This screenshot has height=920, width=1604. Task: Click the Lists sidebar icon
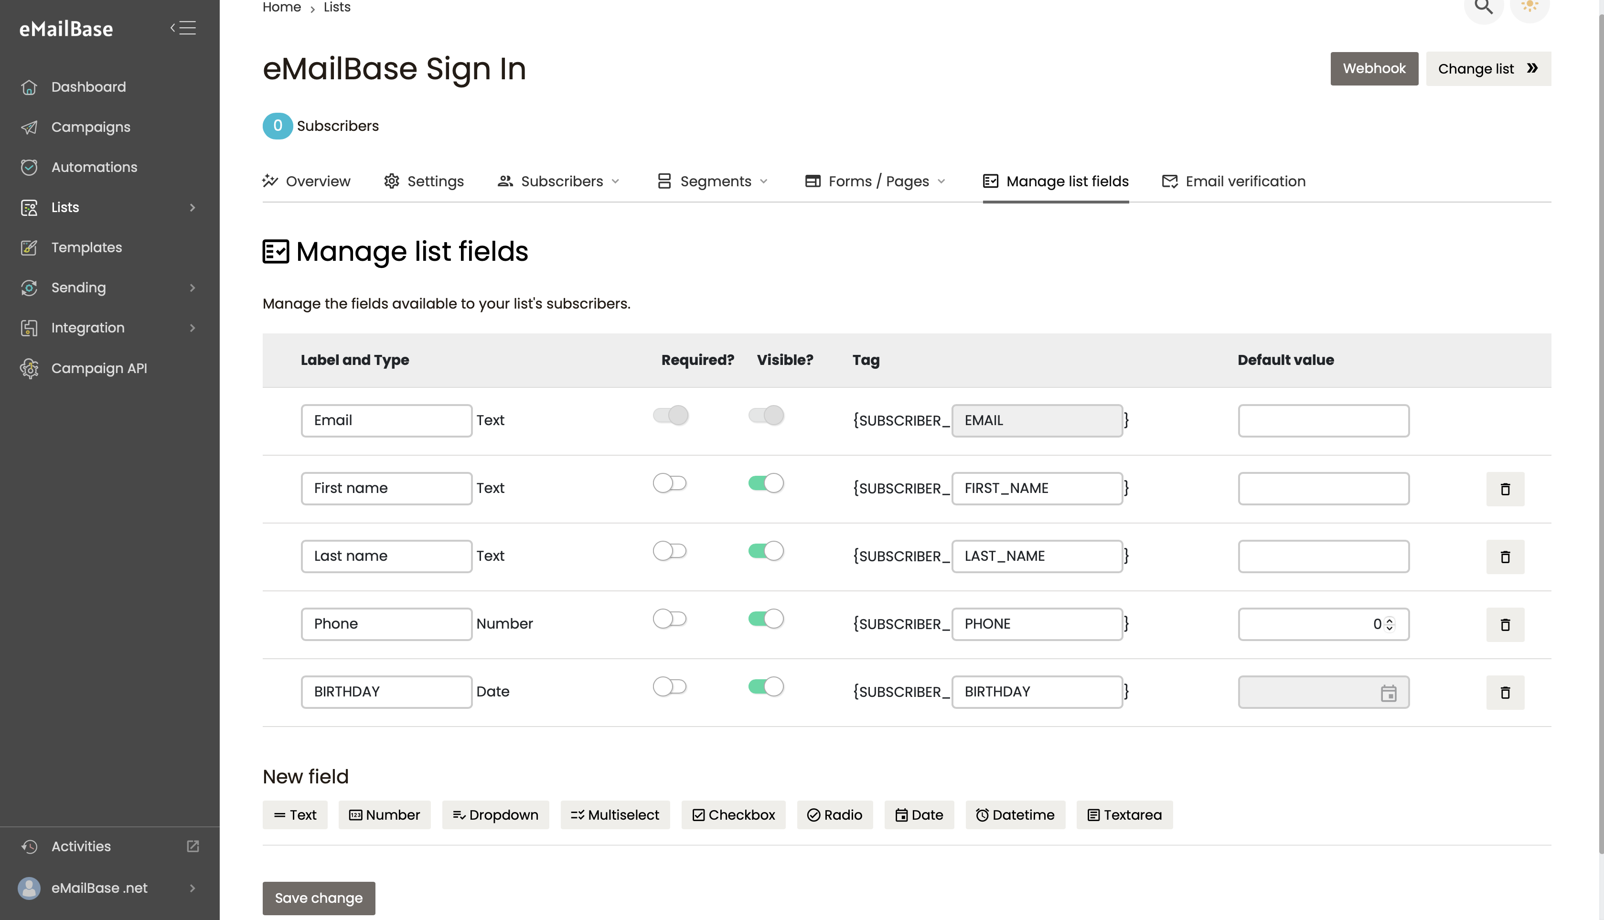coord(29,207)
